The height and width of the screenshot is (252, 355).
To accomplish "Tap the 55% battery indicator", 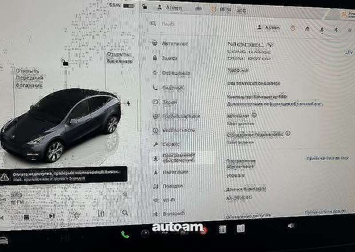I will [x=122, y=5].
